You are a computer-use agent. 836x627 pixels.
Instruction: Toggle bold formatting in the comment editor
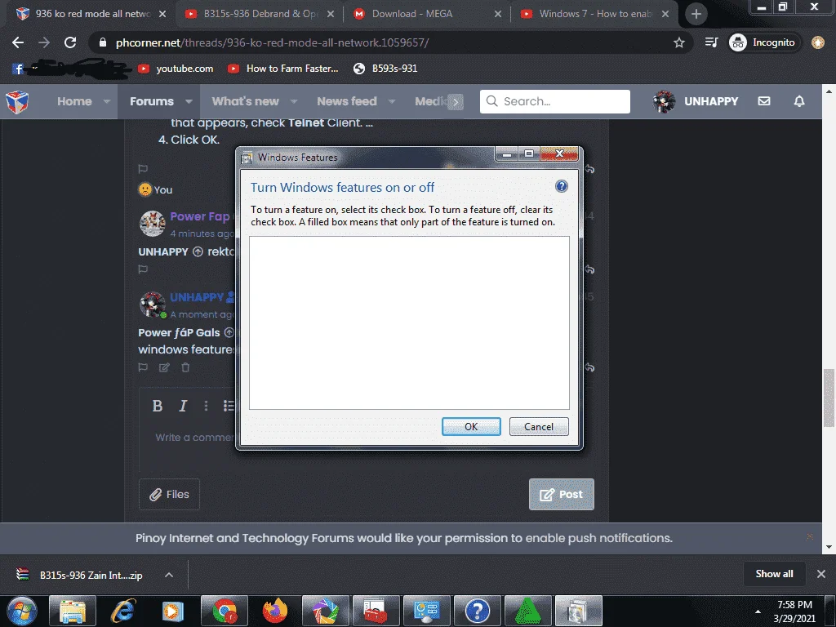[158, 406]
